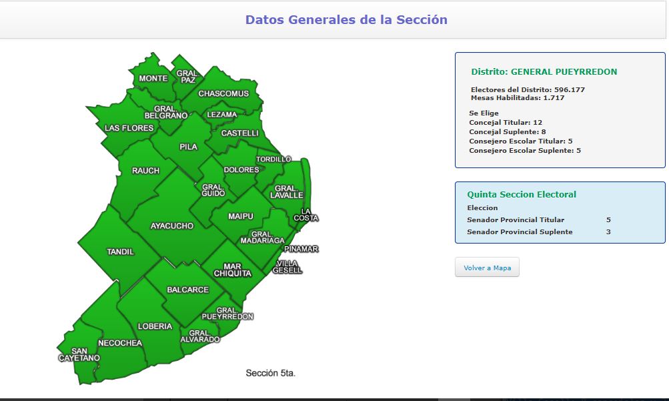Viewport: 669px width, 401px height.
Task: Select the Gral. Guido district
Action: tap(212, 190)
